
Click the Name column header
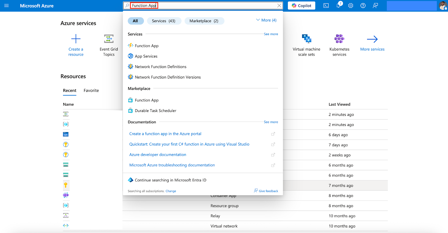click(68, 104)
